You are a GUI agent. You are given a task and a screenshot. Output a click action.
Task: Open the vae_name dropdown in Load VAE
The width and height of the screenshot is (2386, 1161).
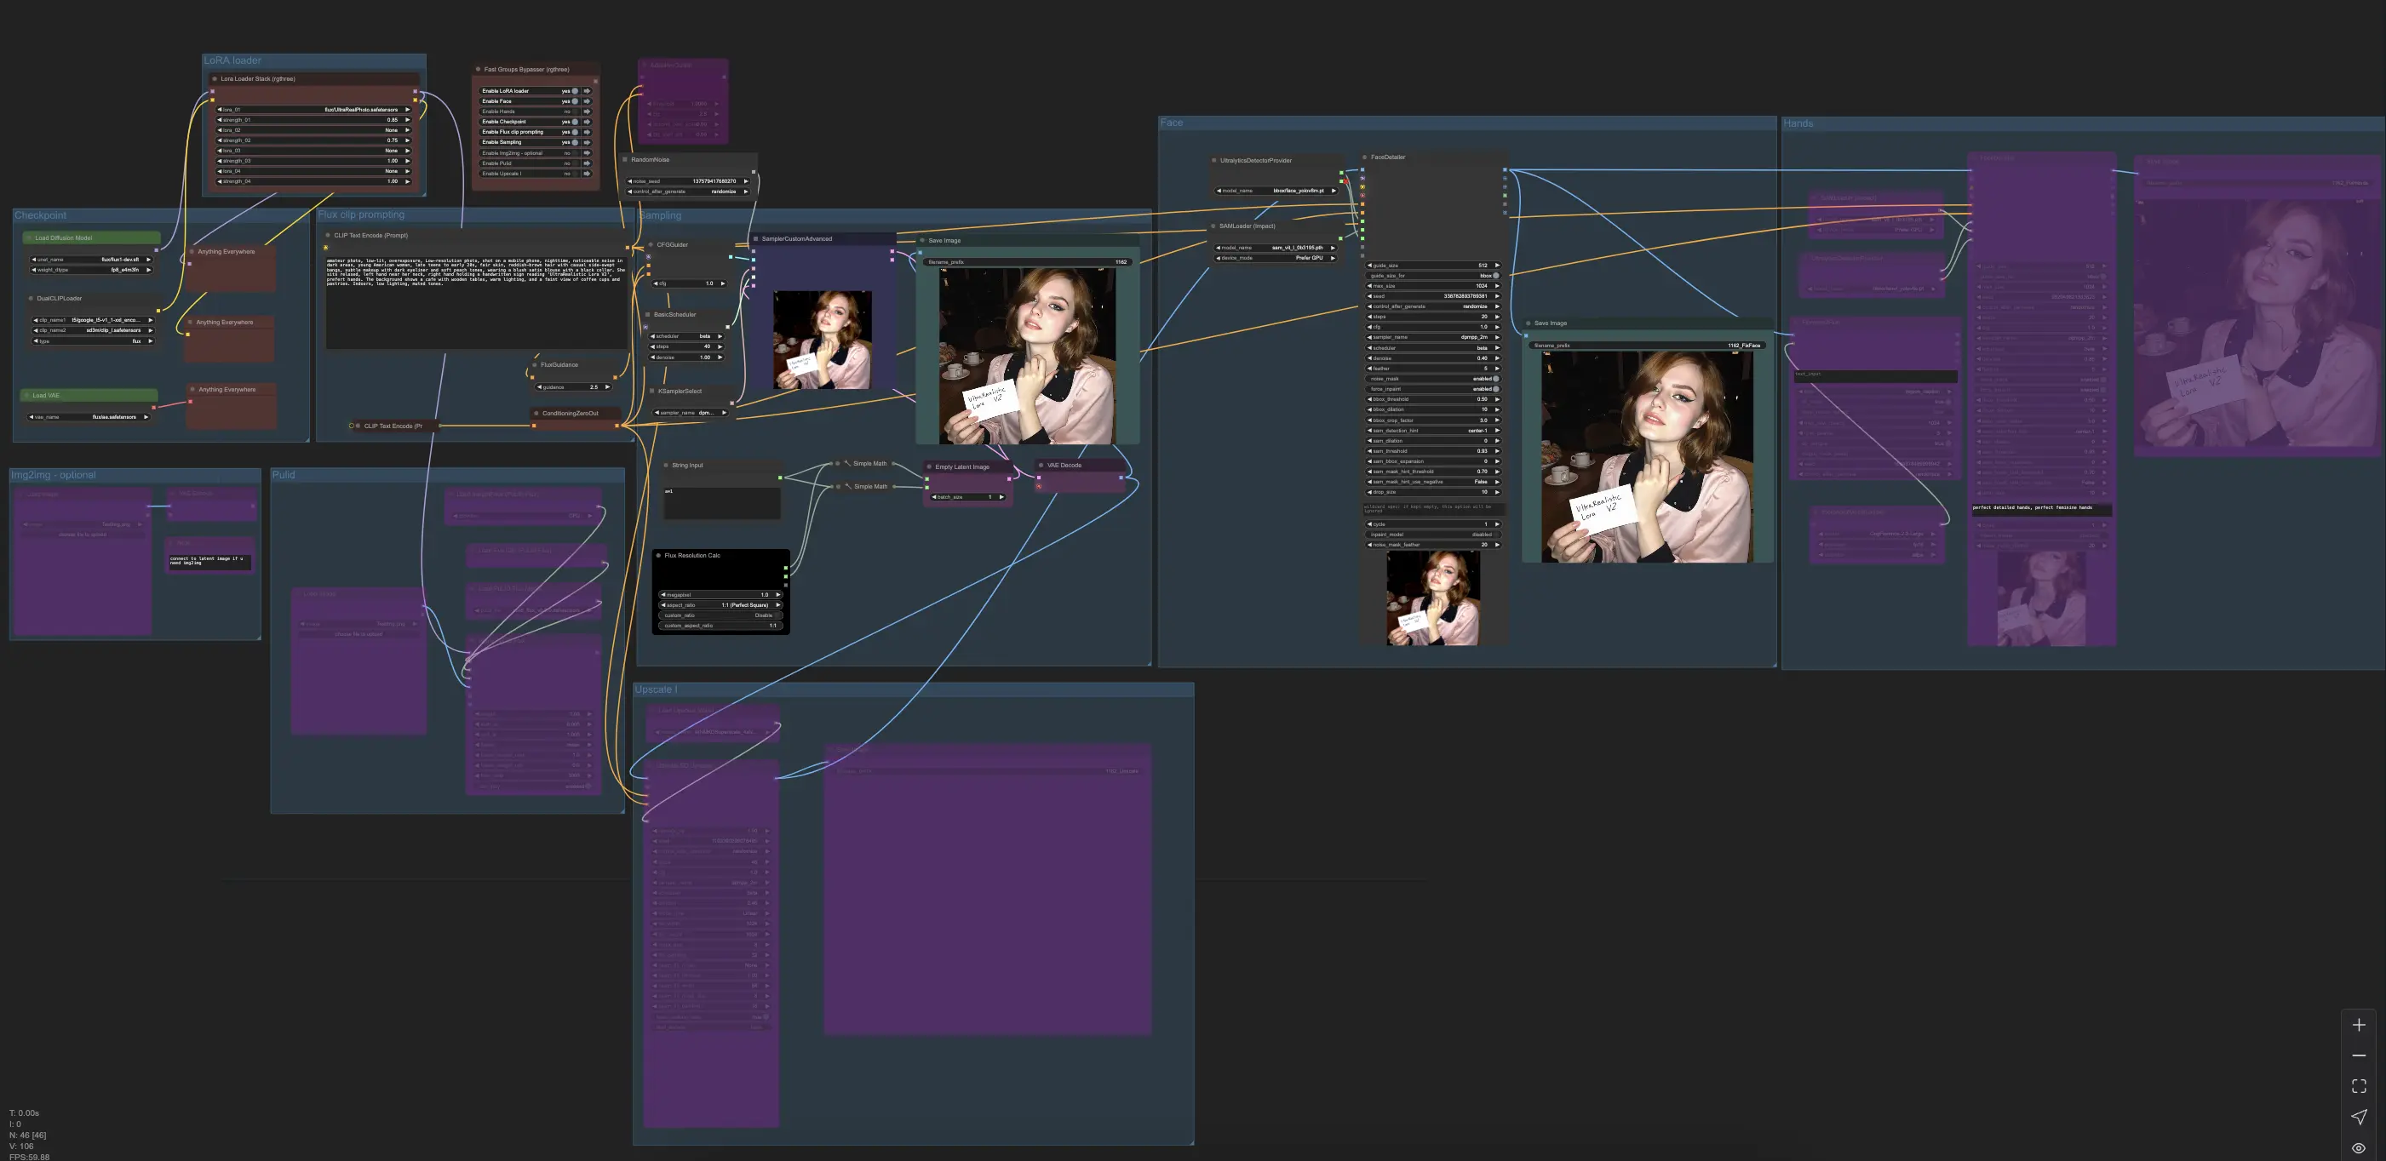coord(89,416)
